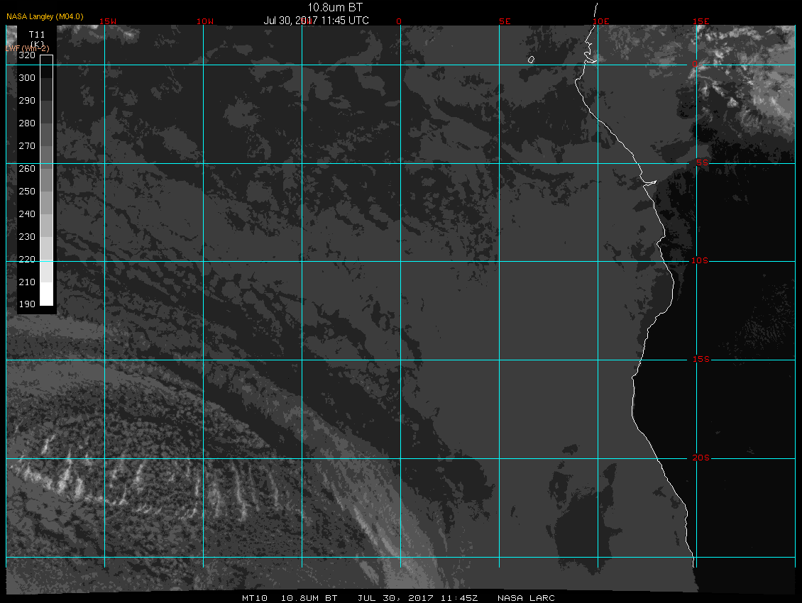This screenshot has height=603, width=802.
Task: Click the "JUL 30, 2017" footer date
Action: click(x=396, y=598)
